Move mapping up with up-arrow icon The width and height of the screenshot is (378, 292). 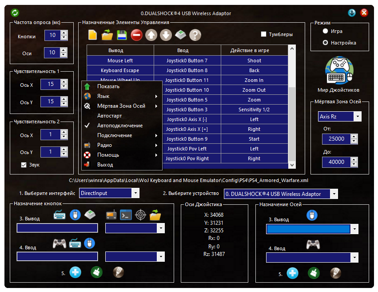151,35
